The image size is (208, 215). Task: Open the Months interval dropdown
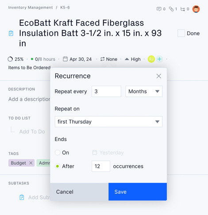coord(144,91)
